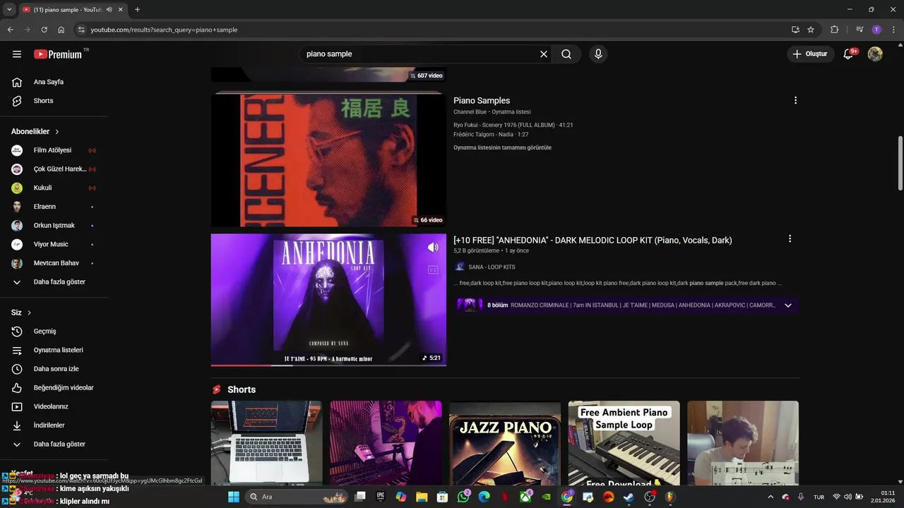Toggle captions CC on ANHEDONIA preview
Screen dimensions: 904x508
click(433, 270)
